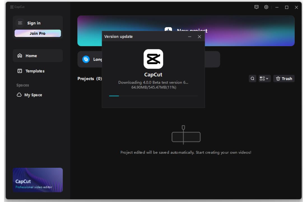Click 'Project edited will be saved automatically' text
307x202 pixels.
pos(186,152)
